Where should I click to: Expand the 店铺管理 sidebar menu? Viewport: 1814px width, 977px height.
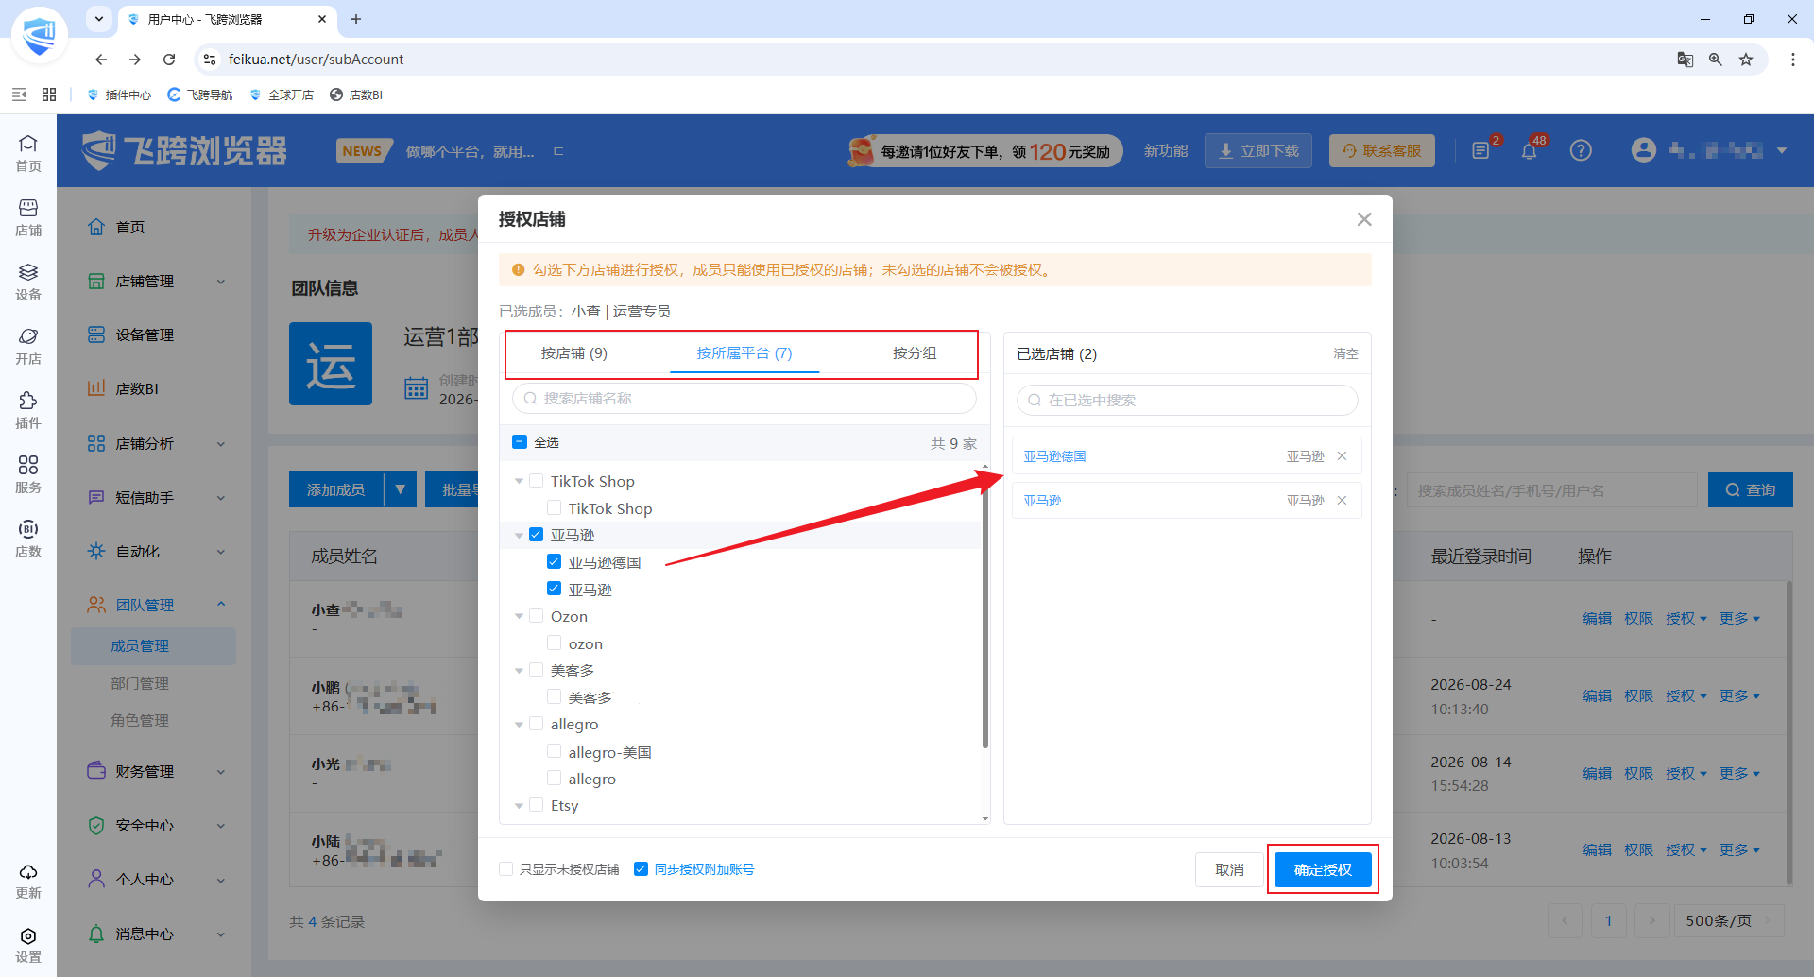[x=157, y=282]
